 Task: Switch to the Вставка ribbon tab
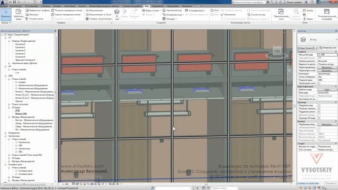tap(57, 6)
